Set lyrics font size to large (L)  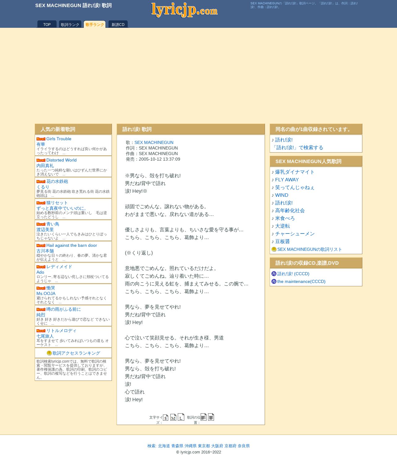181,417
